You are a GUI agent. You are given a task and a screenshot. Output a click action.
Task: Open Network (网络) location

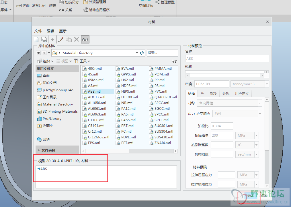tap(43, 140)
